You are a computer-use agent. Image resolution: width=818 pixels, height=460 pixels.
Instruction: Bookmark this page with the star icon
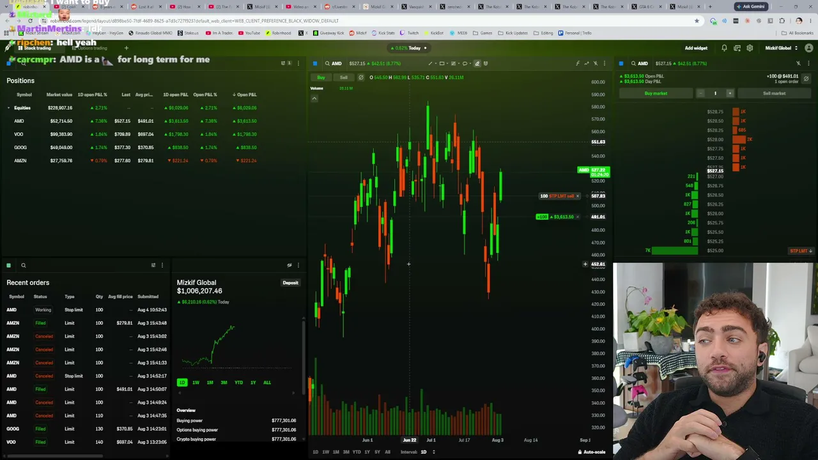point(697,20)
